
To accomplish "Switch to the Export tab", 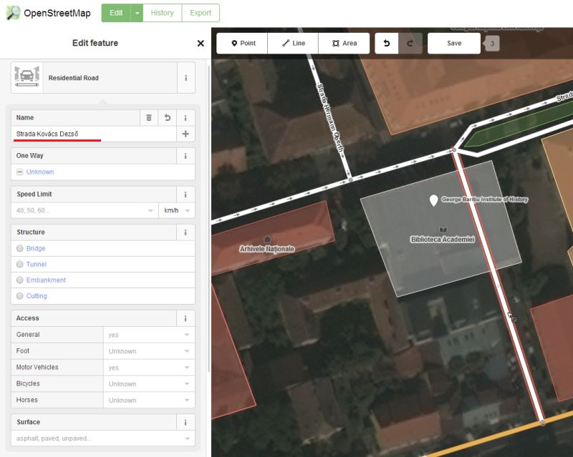I will click(201, 13).
